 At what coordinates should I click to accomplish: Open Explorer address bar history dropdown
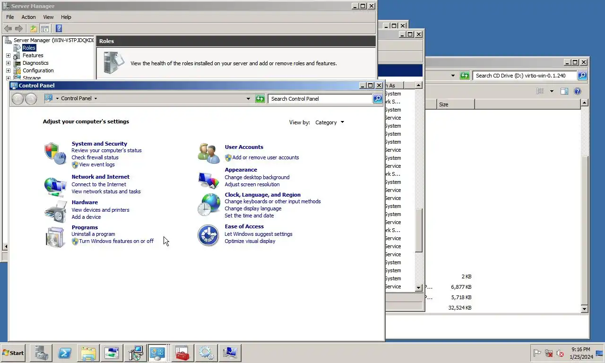[x=453, y=76]
